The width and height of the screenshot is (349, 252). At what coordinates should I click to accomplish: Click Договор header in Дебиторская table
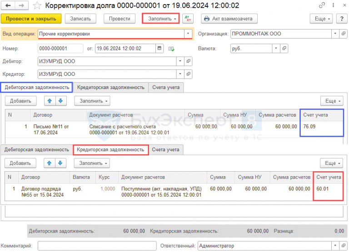(x=58, y=115)
